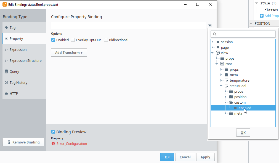Select the Property binding type
Viewport: 279px width, 163px height.
click(x=24, y=38)
